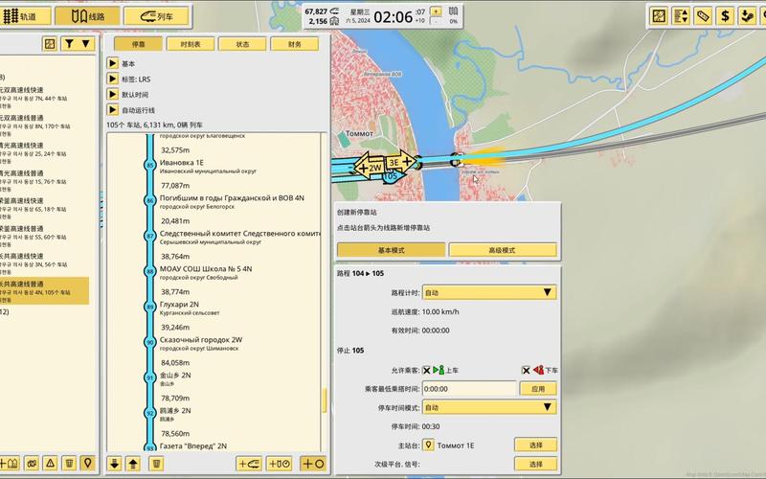Image resolution: width=766 pixels, height=479 pixels.
Task: Expand the 基本 section
Action: [x=113, y=63]
